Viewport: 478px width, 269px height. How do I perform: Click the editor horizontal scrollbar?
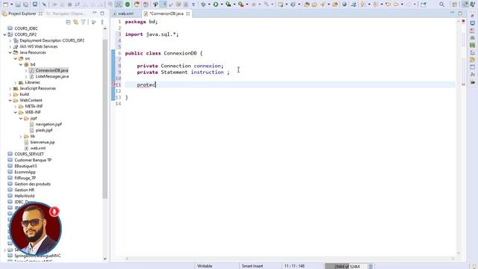[x=290, y=259]
